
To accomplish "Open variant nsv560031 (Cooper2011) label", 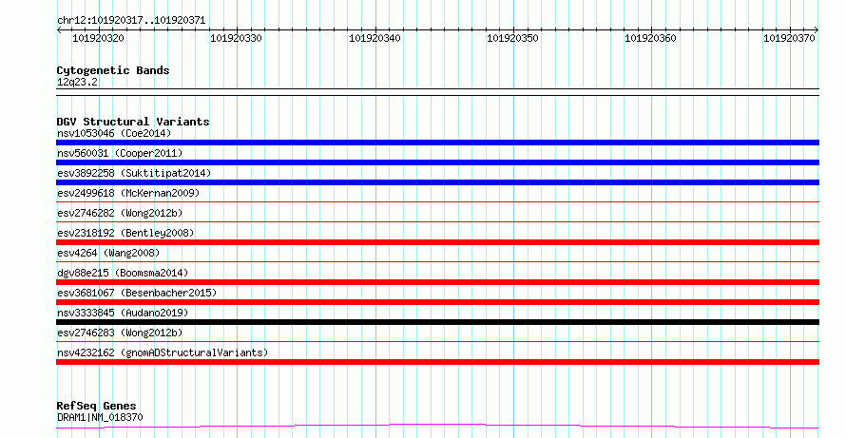I will [120, 153].
